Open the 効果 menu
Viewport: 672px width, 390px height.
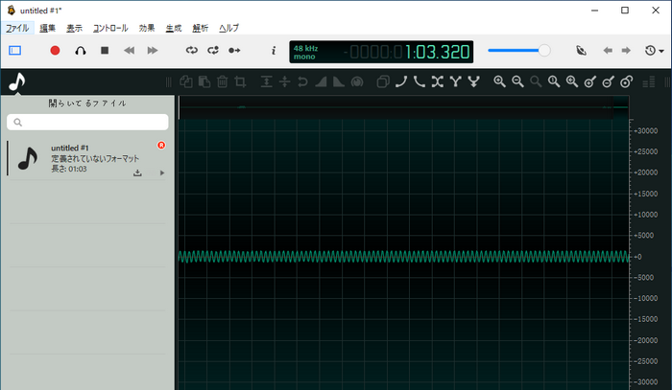(147, 28)
